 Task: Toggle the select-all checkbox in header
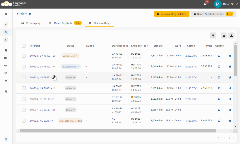(24, 46)
